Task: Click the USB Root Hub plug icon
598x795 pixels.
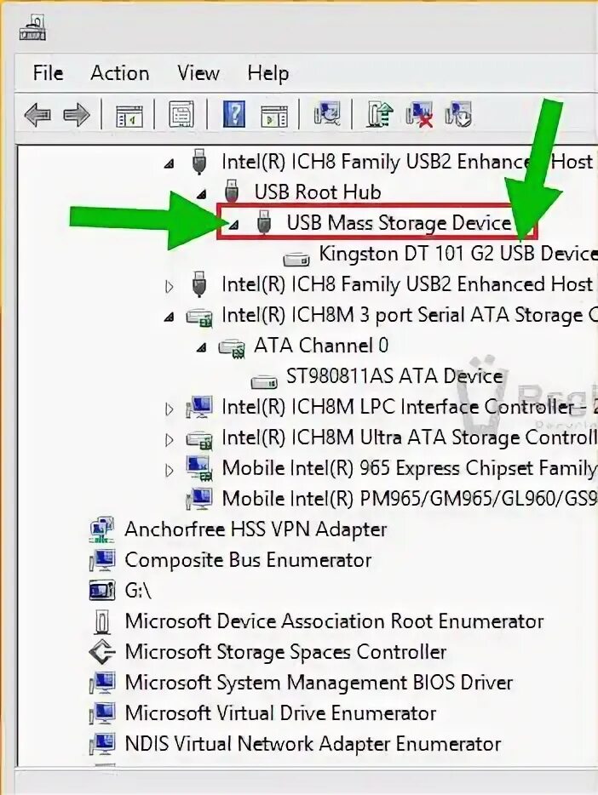Action: pyautogui.click(x=232, y=192)
